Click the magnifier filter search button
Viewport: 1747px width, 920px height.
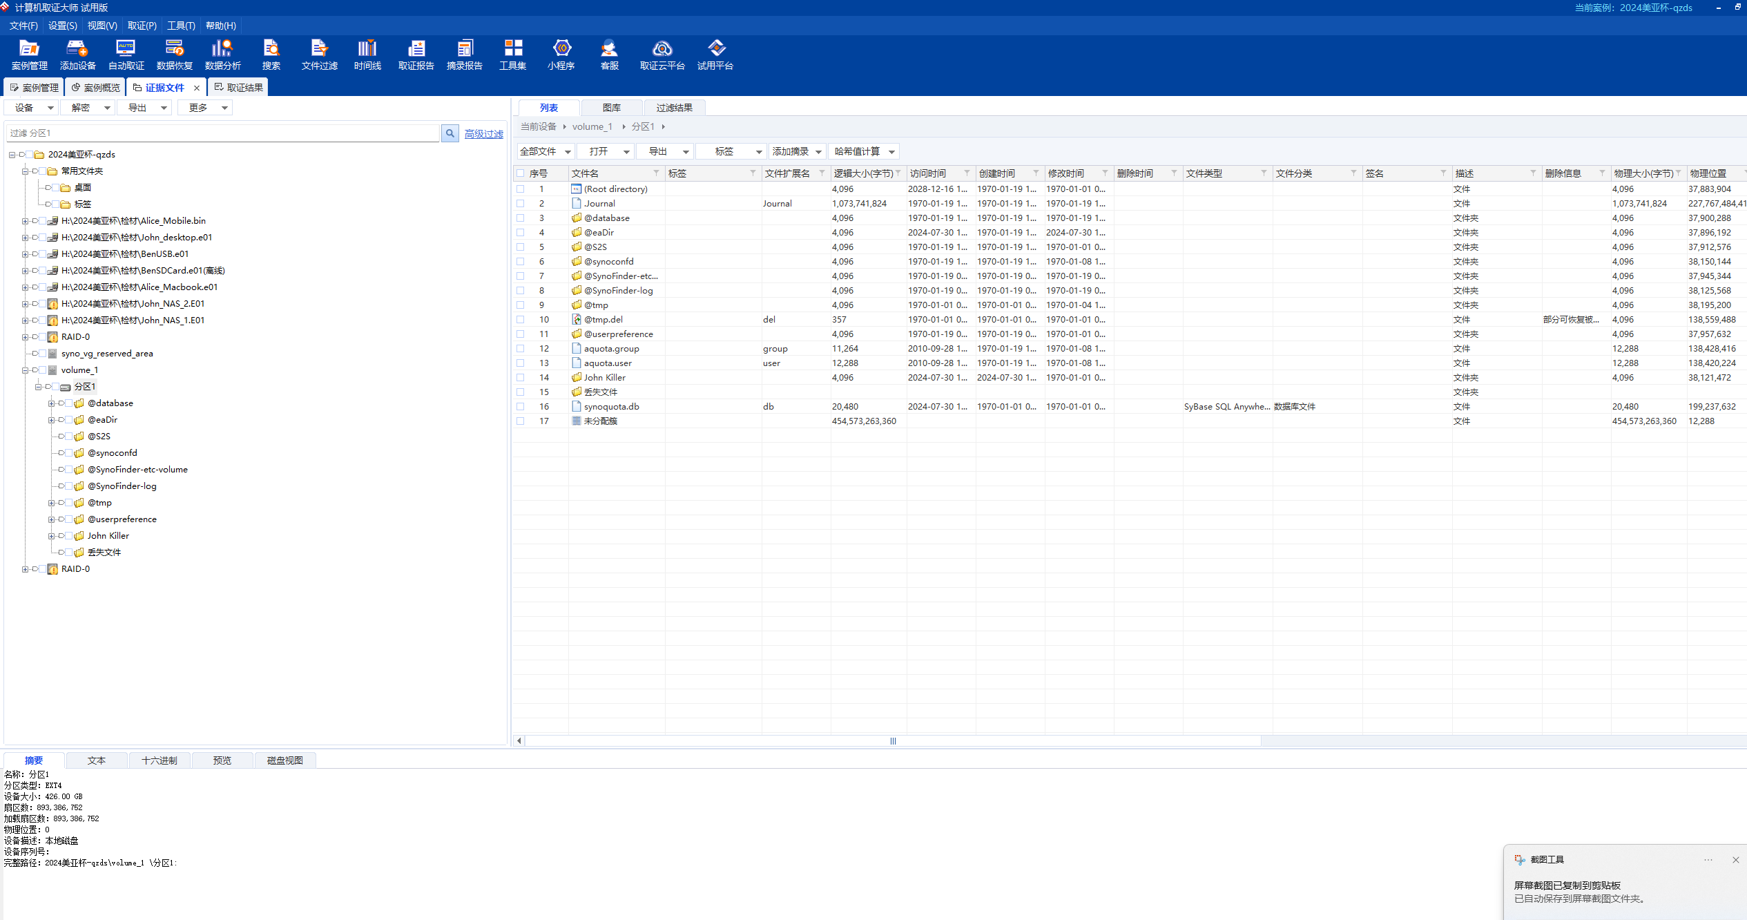(x=450, y=133)
